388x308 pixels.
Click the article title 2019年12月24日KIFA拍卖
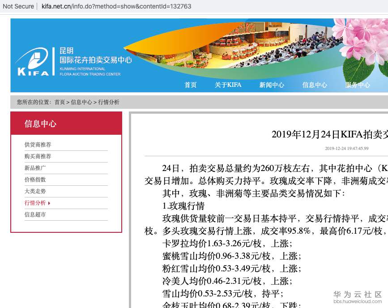coord(330,134)
